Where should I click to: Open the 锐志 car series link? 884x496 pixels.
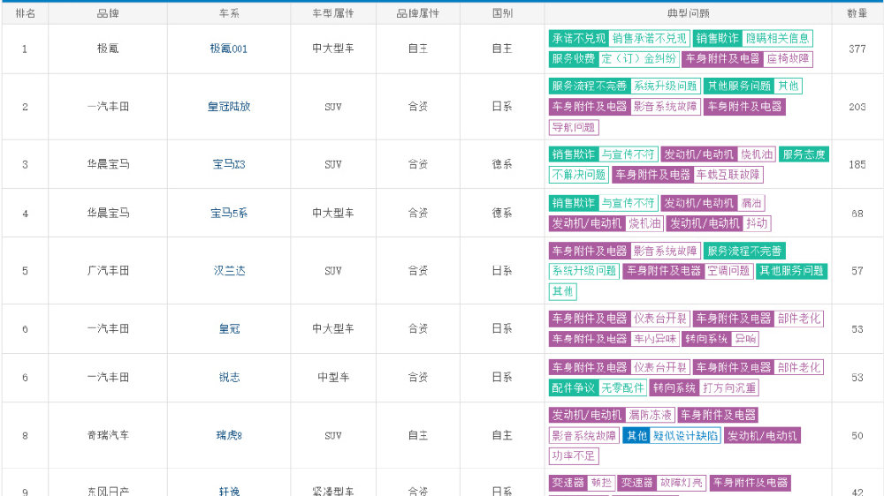pyautogui.click(x=229, y=377)
